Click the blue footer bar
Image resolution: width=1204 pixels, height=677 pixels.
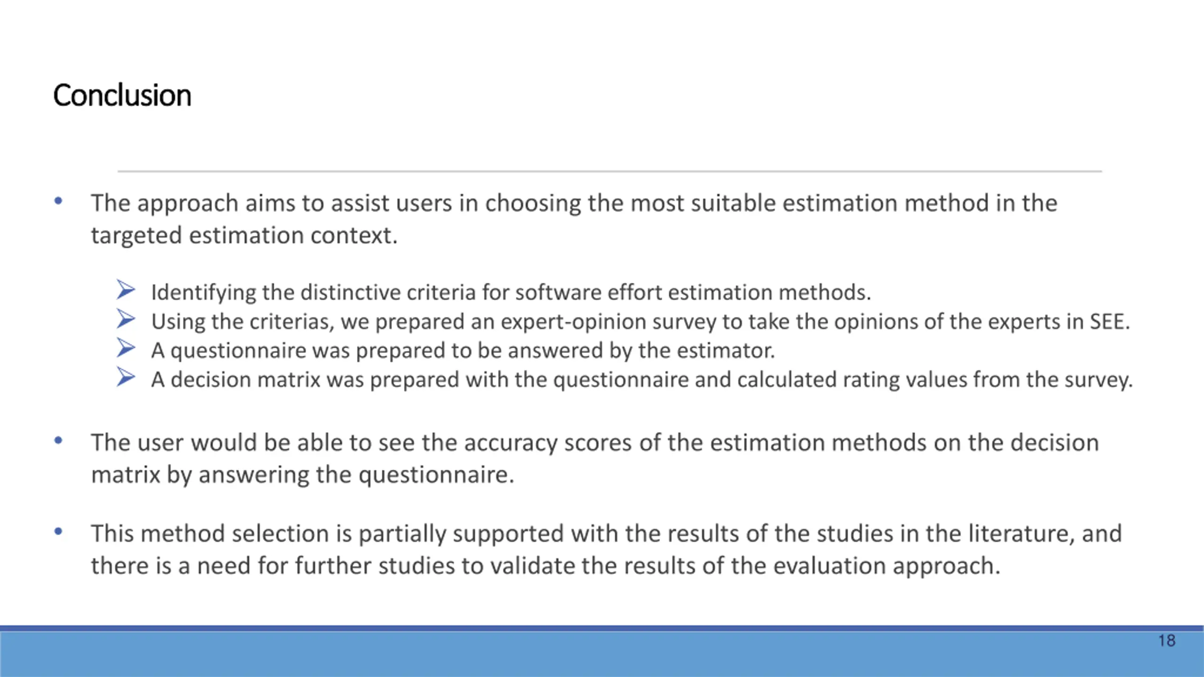(602, 652)
